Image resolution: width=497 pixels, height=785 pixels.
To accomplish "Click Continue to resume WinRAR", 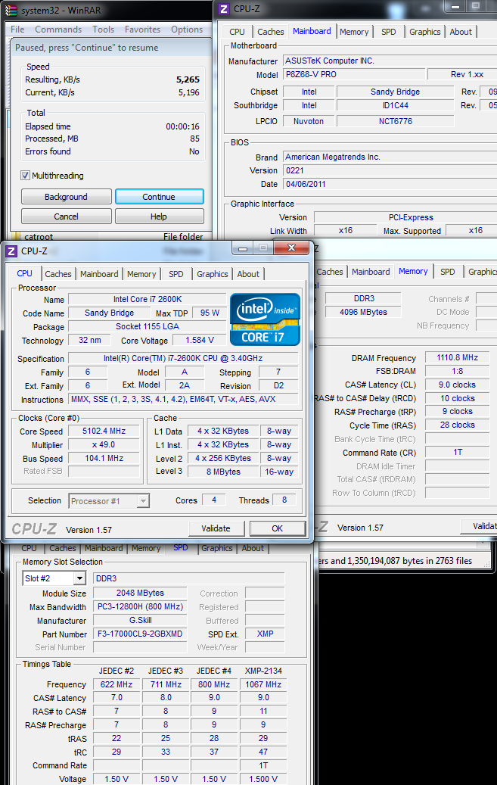I will 159,197.
